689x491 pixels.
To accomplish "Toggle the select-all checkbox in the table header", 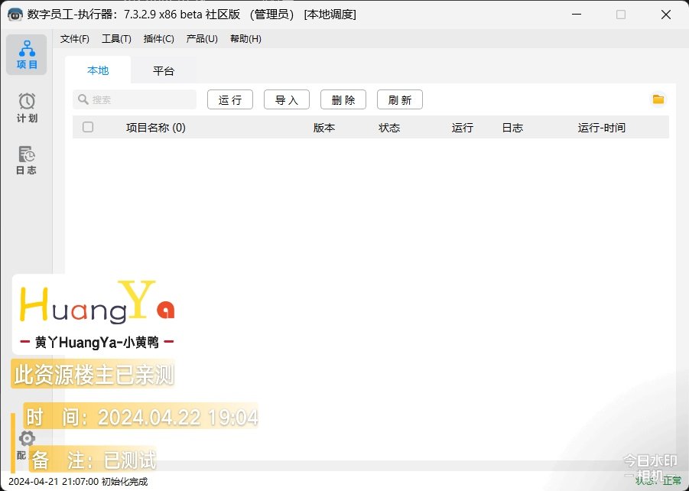I will tap(88, 128).
